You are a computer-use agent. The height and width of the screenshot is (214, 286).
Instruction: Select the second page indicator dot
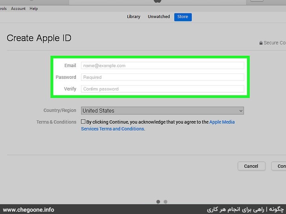coord(165,201)
